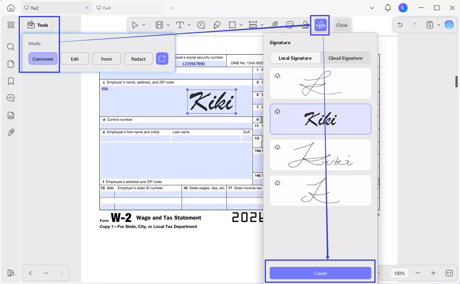Viewport: 460px width, 284px height.
Task: Select the first scribble signature thumbnail
Action: tap(320, 83)
